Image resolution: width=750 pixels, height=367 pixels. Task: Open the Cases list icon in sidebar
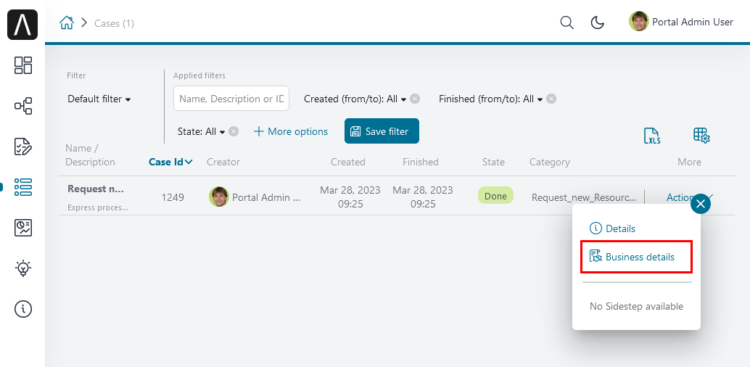(23, 187)
